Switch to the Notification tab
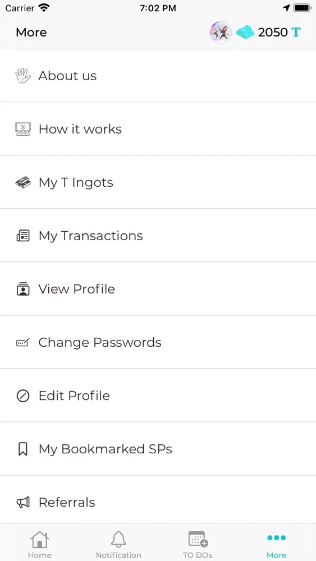 click(x=118, y=544)
